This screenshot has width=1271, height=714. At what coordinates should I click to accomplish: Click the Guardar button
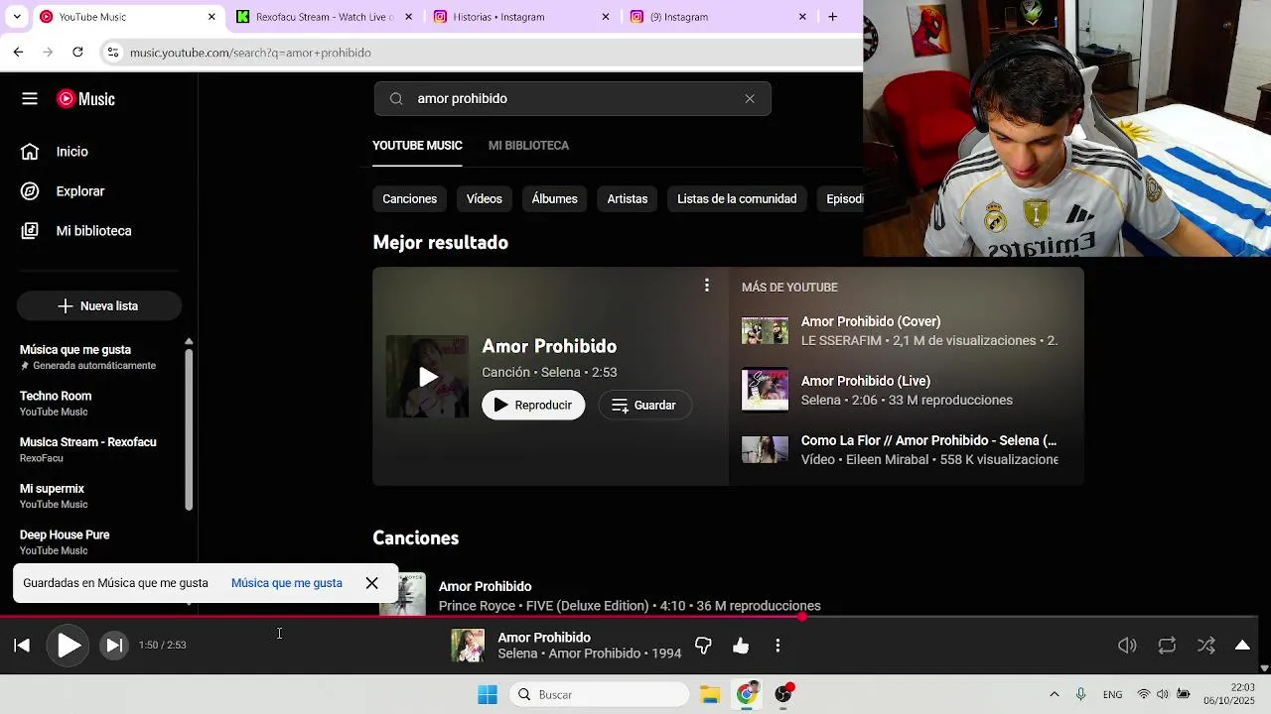click(644, 406)
